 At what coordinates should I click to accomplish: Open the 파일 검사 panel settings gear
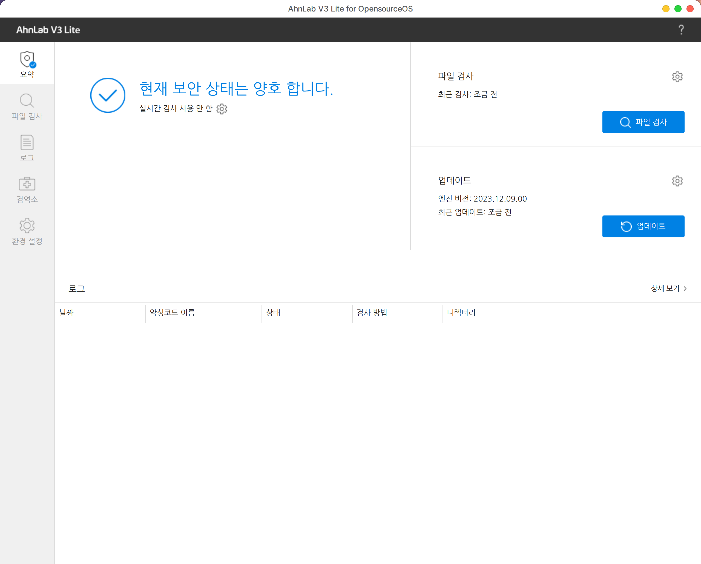point(677,77)
